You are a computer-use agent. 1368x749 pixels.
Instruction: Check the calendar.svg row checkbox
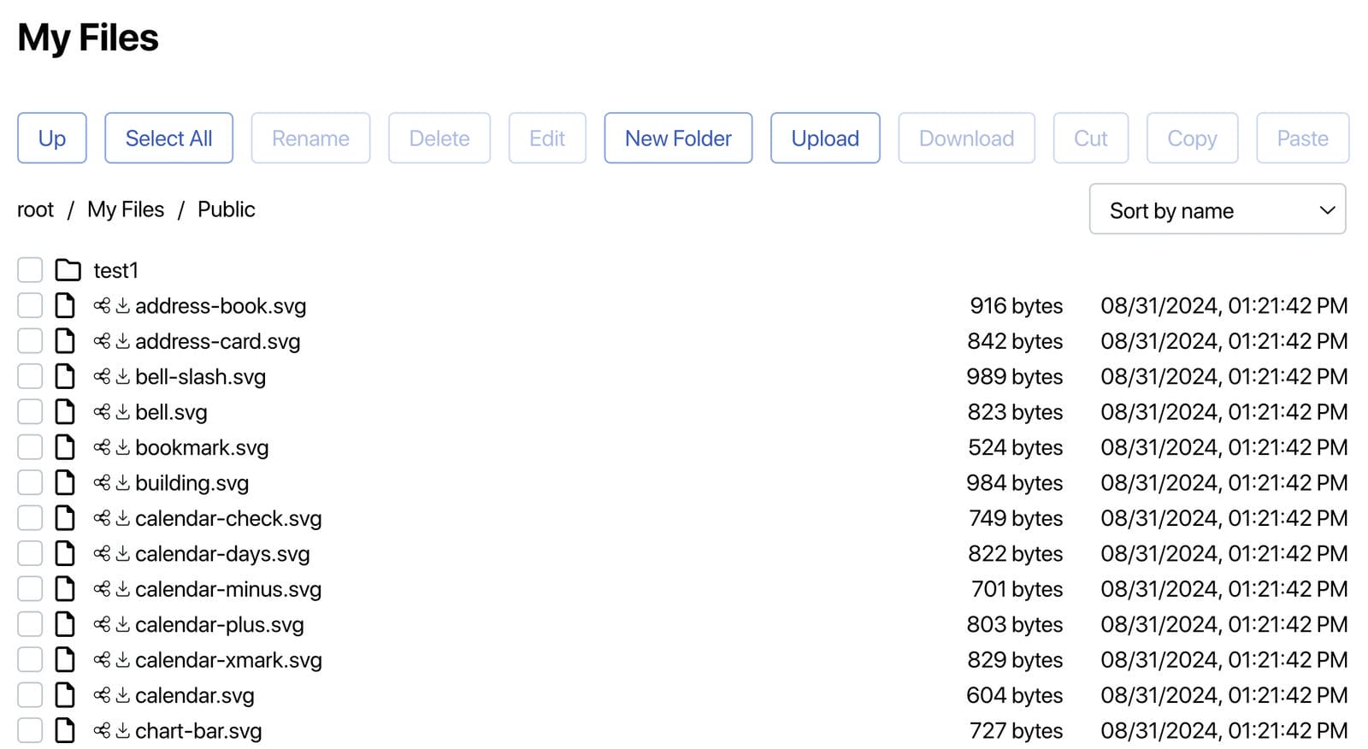tap(30, 696)
